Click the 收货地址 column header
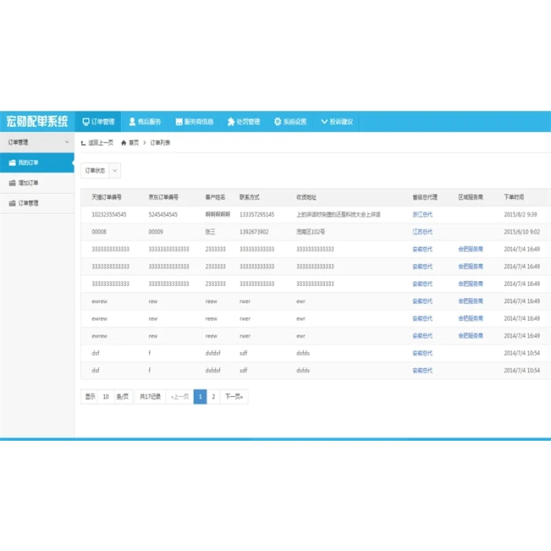The height and width of the screenshot is (551, 551). click(306, 197)
